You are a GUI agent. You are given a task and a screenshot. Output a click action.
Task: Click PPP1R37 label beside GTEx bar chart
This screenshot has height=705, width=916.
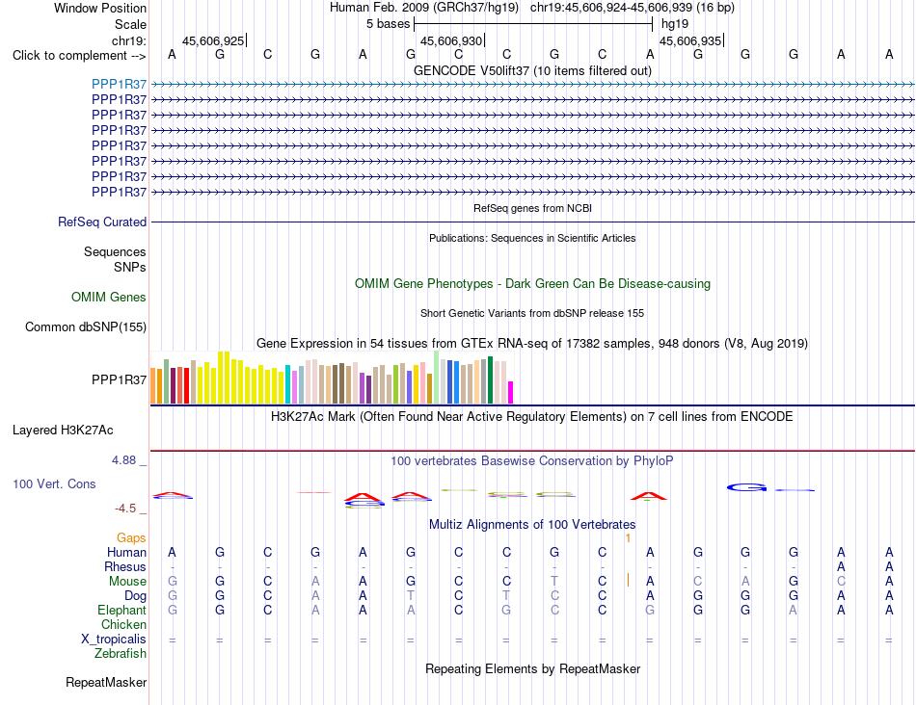pos(119,379)
